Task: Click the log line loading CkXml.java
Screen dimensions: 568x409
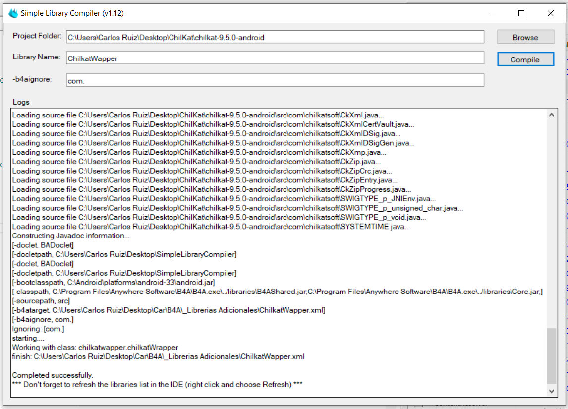Action: tap(198, 115)
